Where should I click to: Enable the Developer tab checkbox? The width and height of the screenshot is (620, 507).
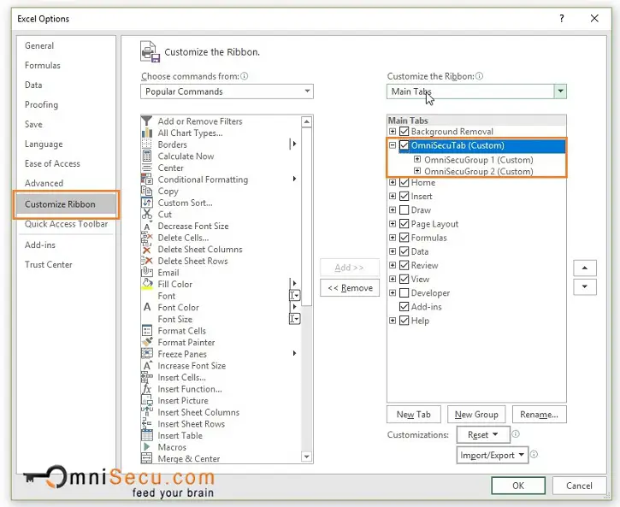point(404,292)
